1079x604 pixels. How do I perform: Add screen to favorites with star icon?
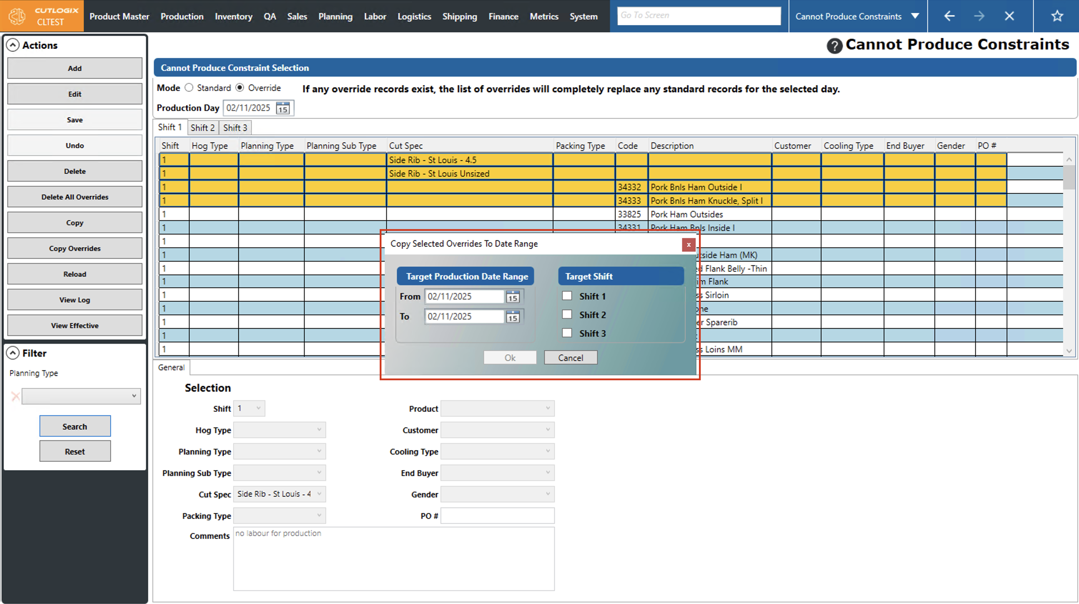[x=1057, y=16]
